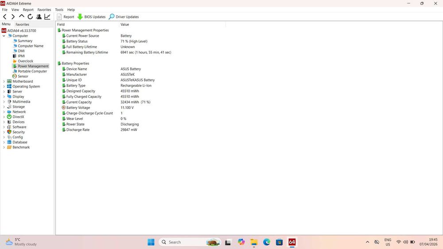Image resolution: width=443 pixels, height=249 pixels.
Task: Click the Database tree icon
Action: (9, 142)
